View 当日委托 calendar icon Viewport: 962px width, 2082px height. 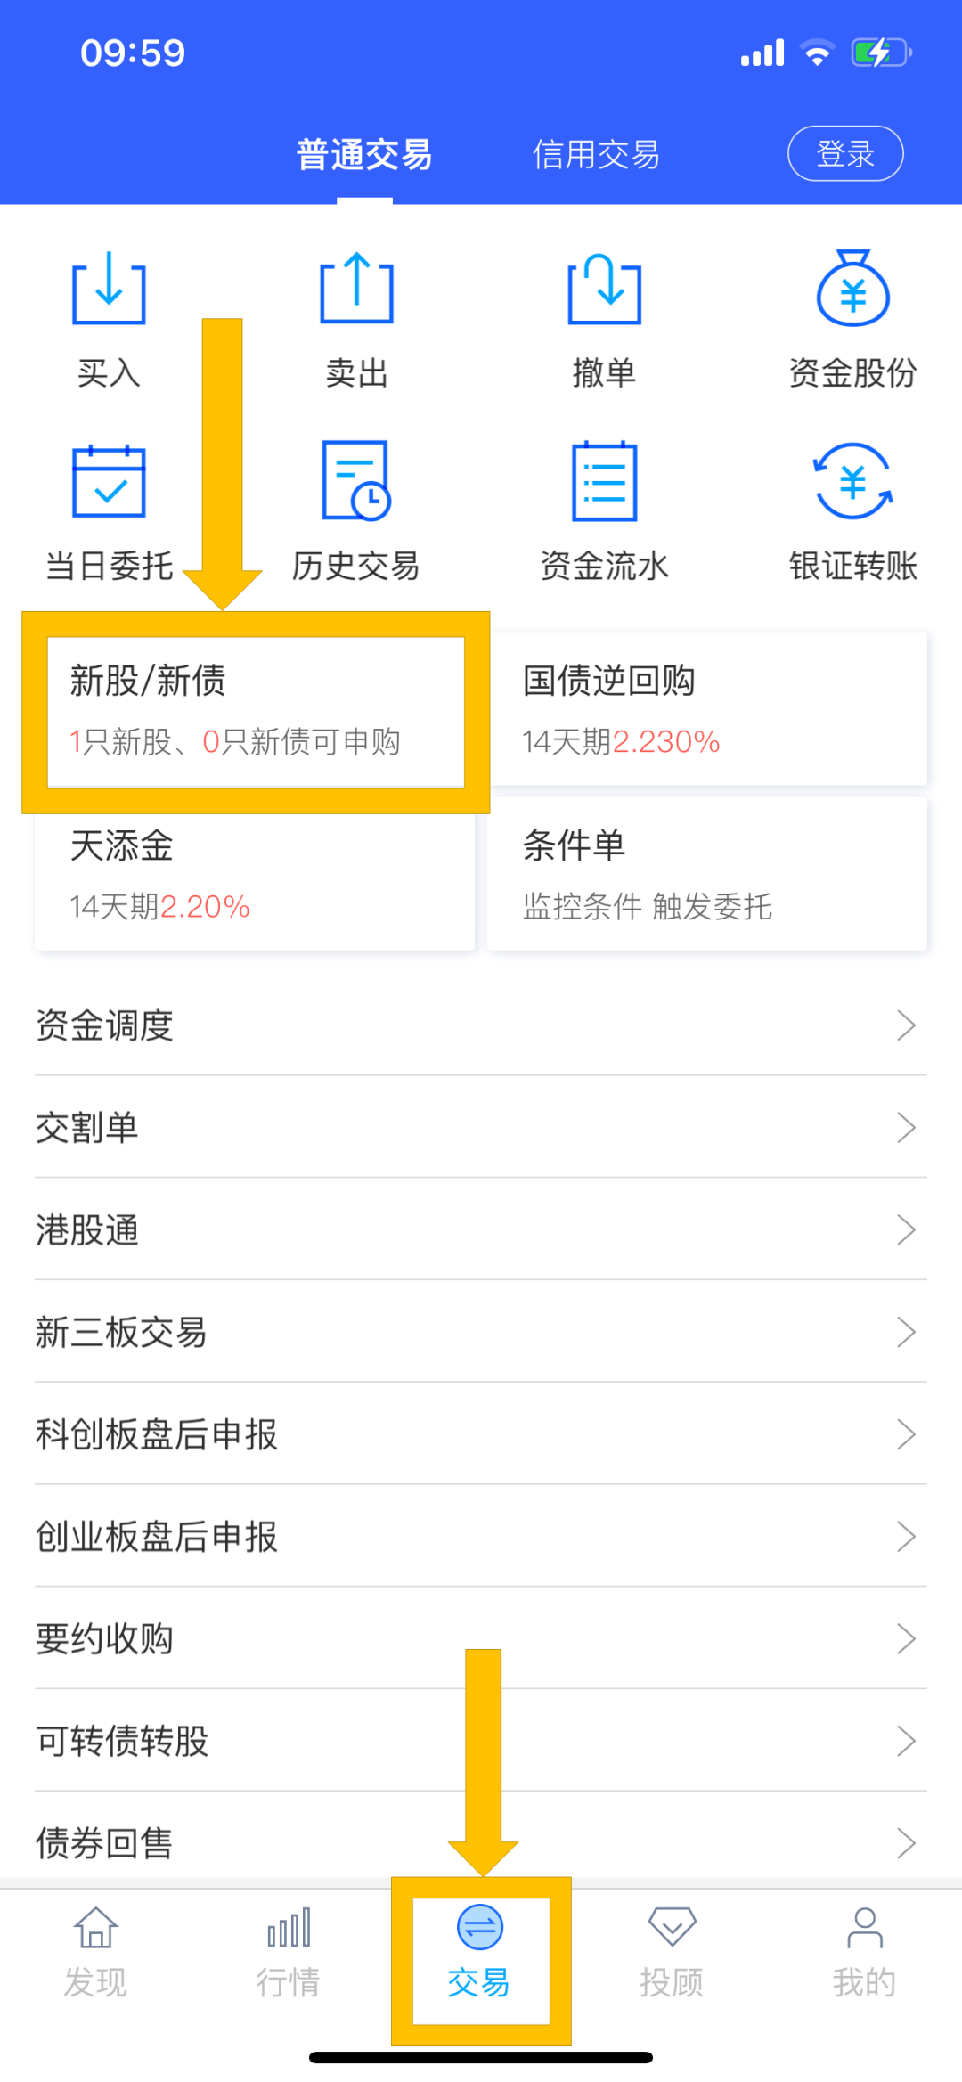coord(109,482)
